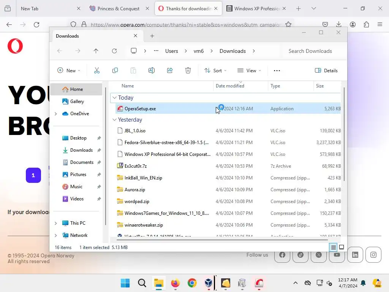Refresh the Downloads folder view
The height and width of the screenshot is (292, 389).
114,51
